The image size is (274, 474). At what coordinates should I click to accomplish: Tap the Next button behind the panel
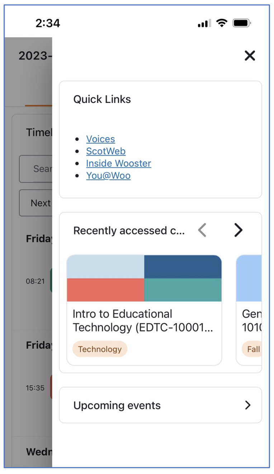(42, 203)
